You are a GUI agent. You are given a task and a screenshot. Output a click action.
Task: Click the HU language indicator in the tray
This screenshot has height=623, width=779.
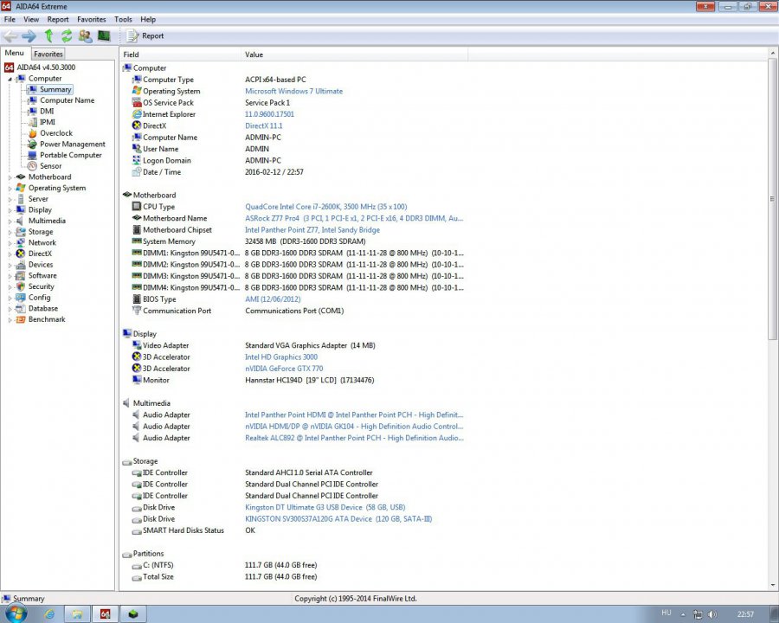pyautogui.click(x=666, y=613)
